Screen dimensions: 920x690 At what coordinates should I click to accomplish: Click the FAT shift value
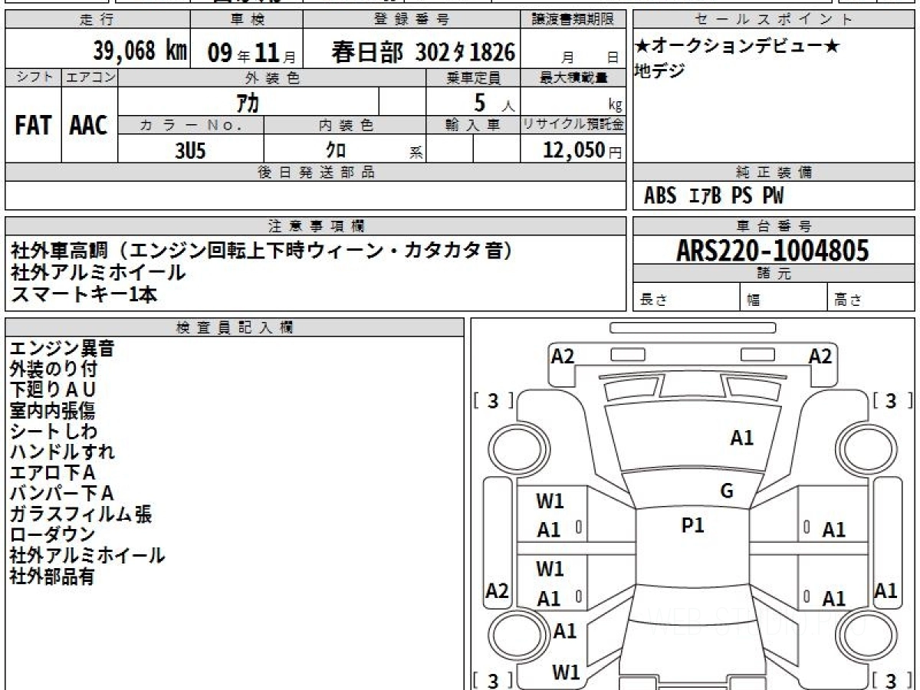33,125
